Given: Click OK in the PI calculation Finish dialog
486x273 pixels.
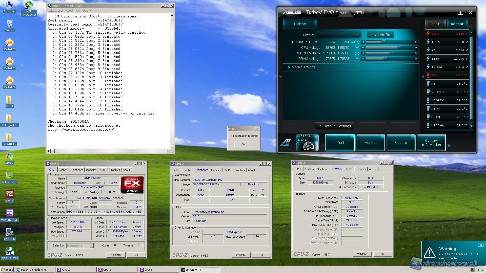Looking at the screenshot, I should [x=244, y=144].
